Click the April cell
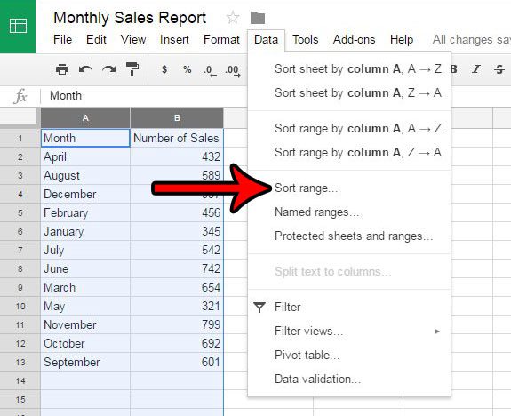This screenshot has height=416, width=511. (x=85, y=156)
